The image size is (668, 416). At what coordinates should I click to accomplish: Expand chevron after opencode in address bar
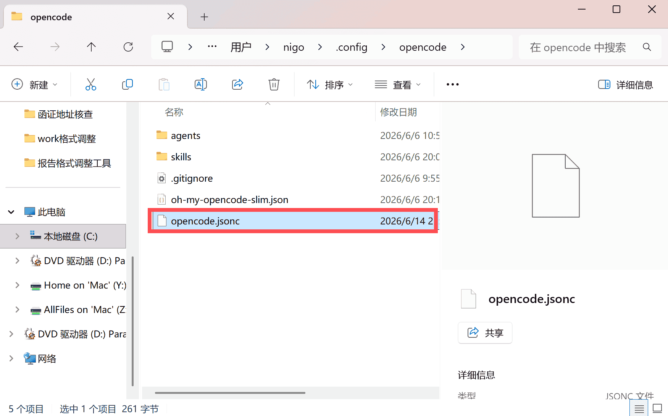[x=463, y=47]
